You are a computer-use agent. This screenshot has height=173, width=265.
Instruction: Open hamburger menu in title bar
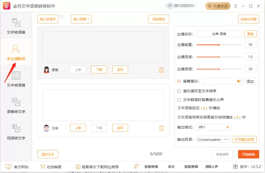click(x=235, y=6)
